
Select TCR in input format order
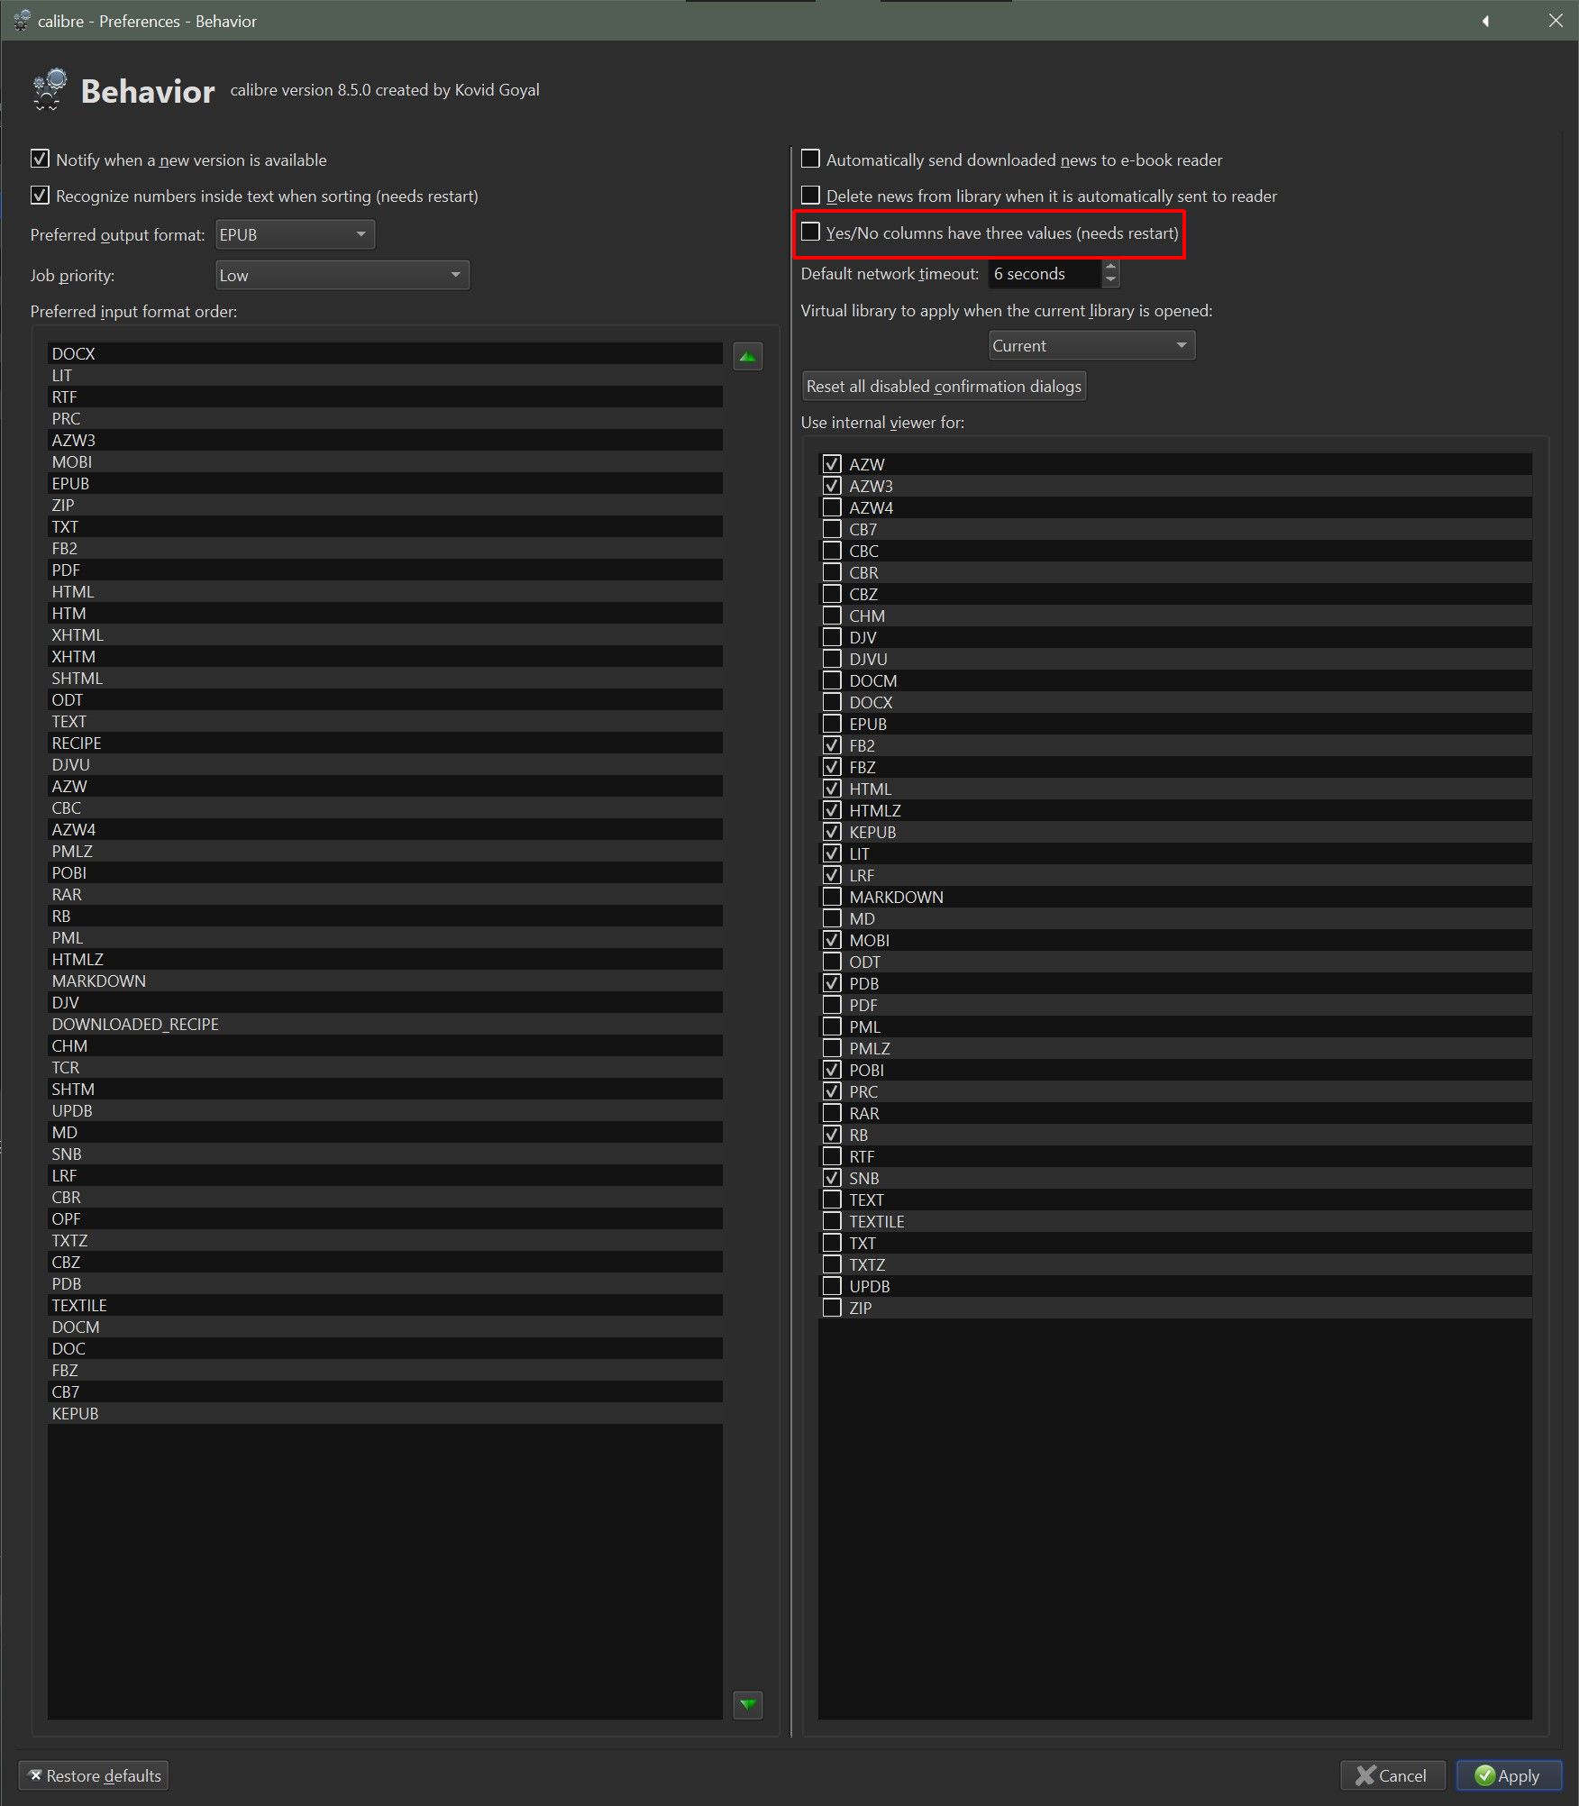pyautogui.click(x=385, y=1067)
